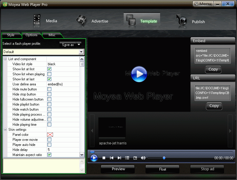The image size is (237, 180).
Task: Check Hide fullscreen button
Action: [49, 99]
